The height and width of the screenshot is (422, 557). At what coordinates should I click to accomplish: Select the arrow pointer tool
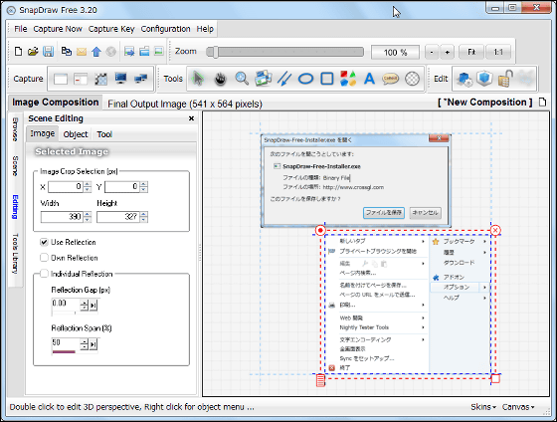point(198,79)
